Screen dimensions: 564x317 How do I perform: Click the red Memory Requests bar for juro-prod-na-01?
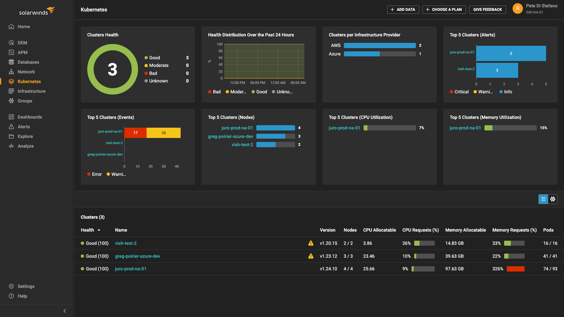515,269
